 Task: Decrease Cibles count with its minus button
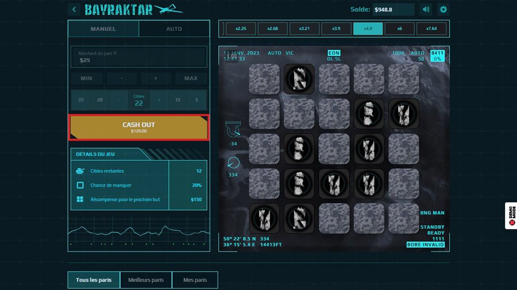[118, 100]
